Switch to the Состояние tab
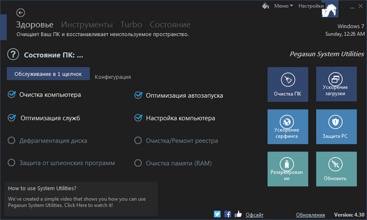The height and width of the screenshot is (220, 367). pos(170,24)
